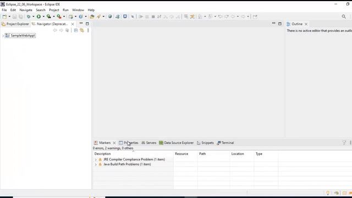Image resolution: width=352 pixels, height=198 pixels.
Task: Click the Resume debug toolbar icon
Action: click(141, 16)
